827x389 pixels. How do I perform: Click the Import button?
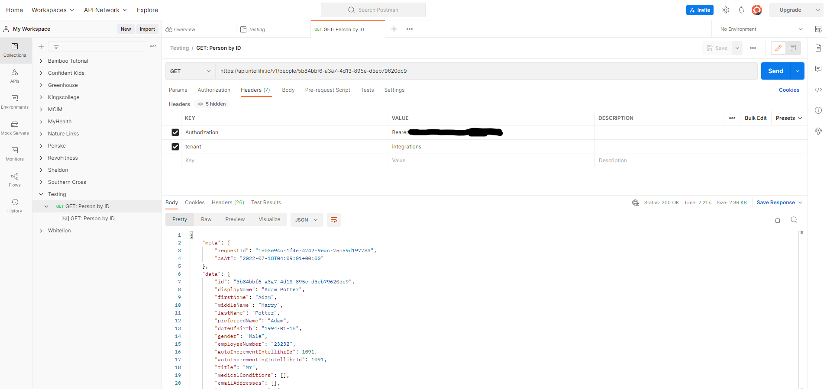(x=147, y=29)
